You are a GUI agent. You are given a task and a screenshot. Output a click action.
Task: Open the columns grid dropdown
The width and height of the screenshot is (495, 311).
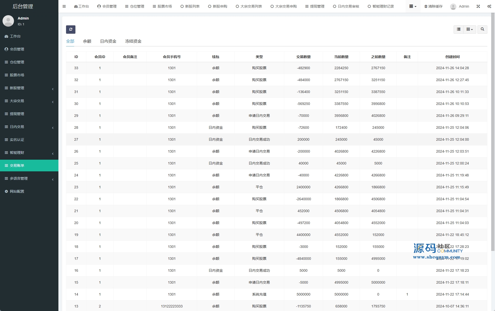(469, 29)
